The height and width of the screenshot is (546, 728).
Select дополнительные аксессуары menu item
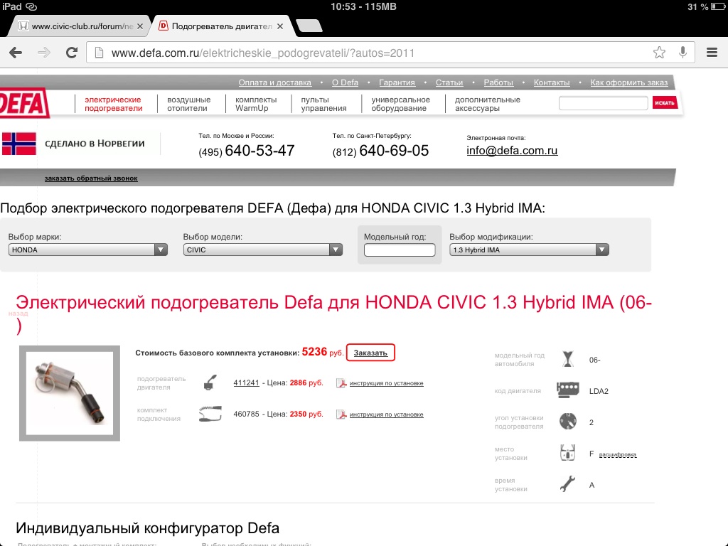coord(487,104)
